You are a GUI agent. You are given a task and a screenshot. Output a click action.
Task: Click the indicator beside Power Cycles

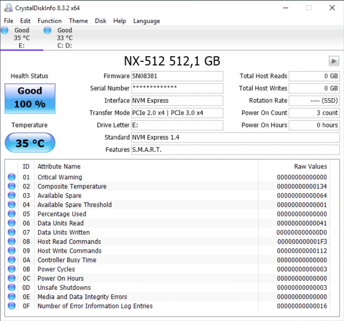(x=11, y=269)
